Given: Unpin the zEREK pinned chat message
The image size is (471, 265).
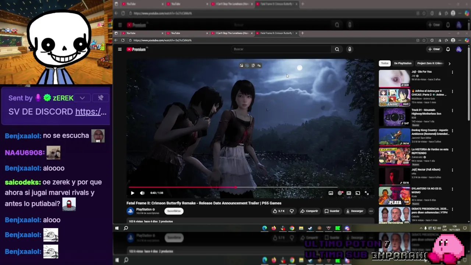Looking at the screenshot, I should click(x=100, y=98).
